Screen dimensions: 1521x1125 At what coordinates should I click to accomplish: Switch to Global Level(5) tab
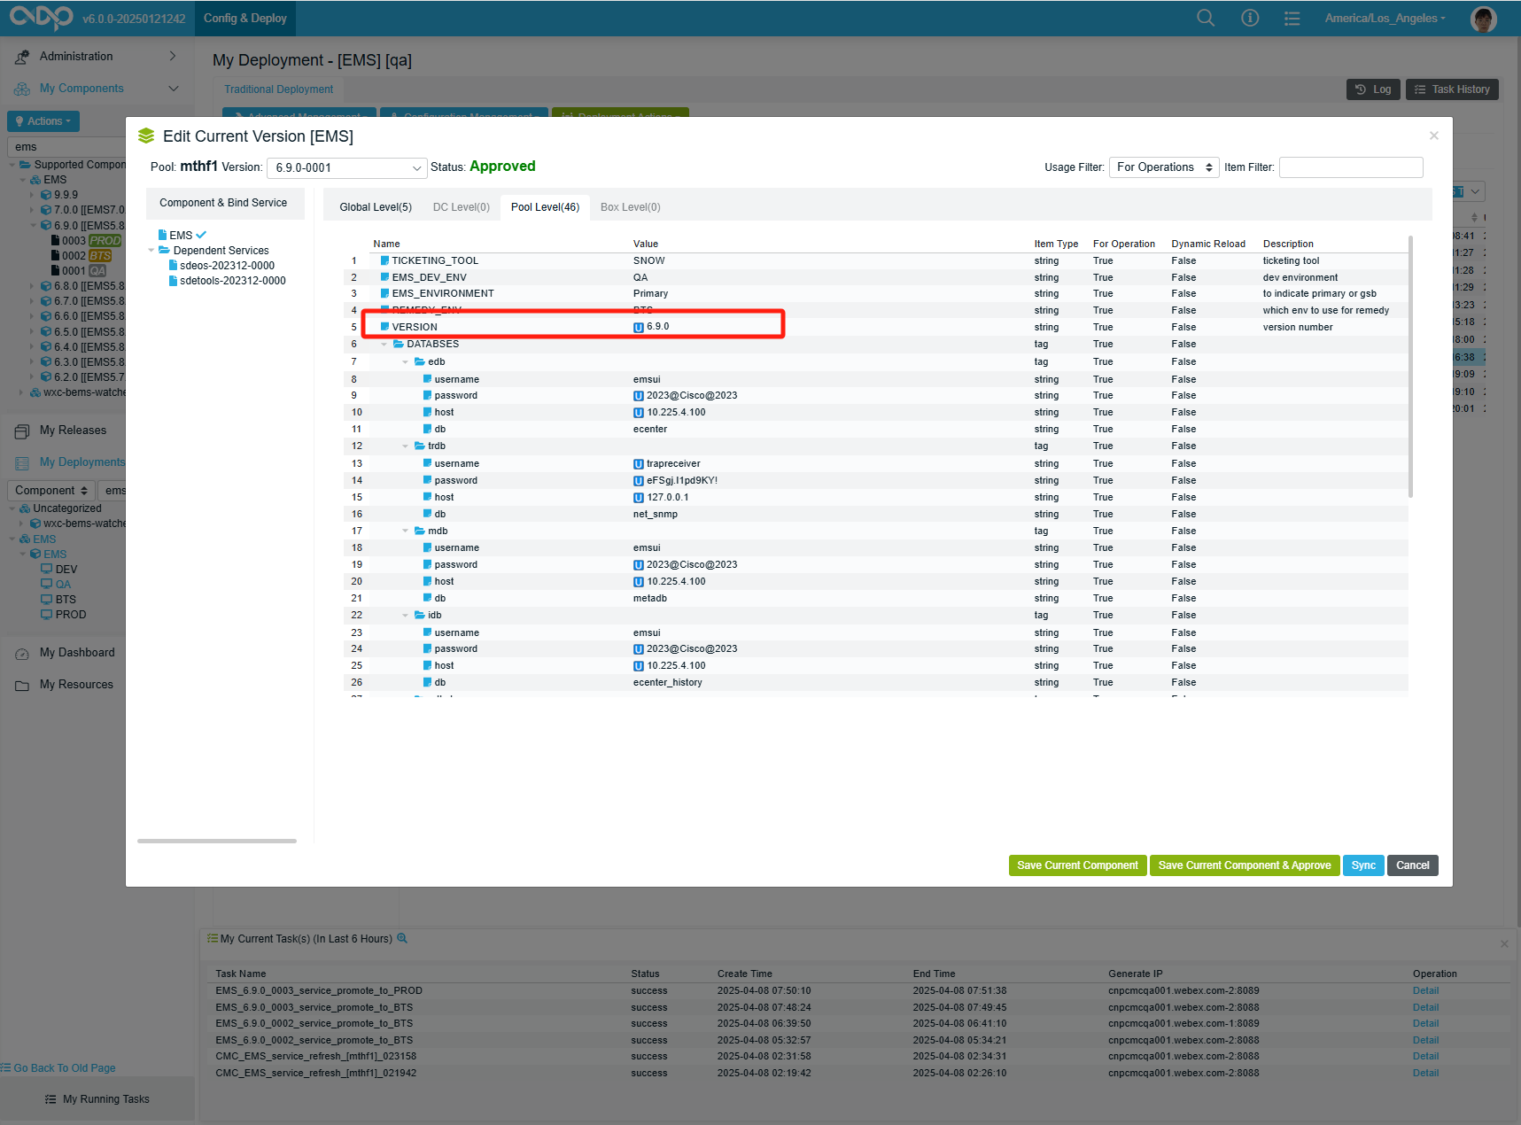(x=376, y=207)
